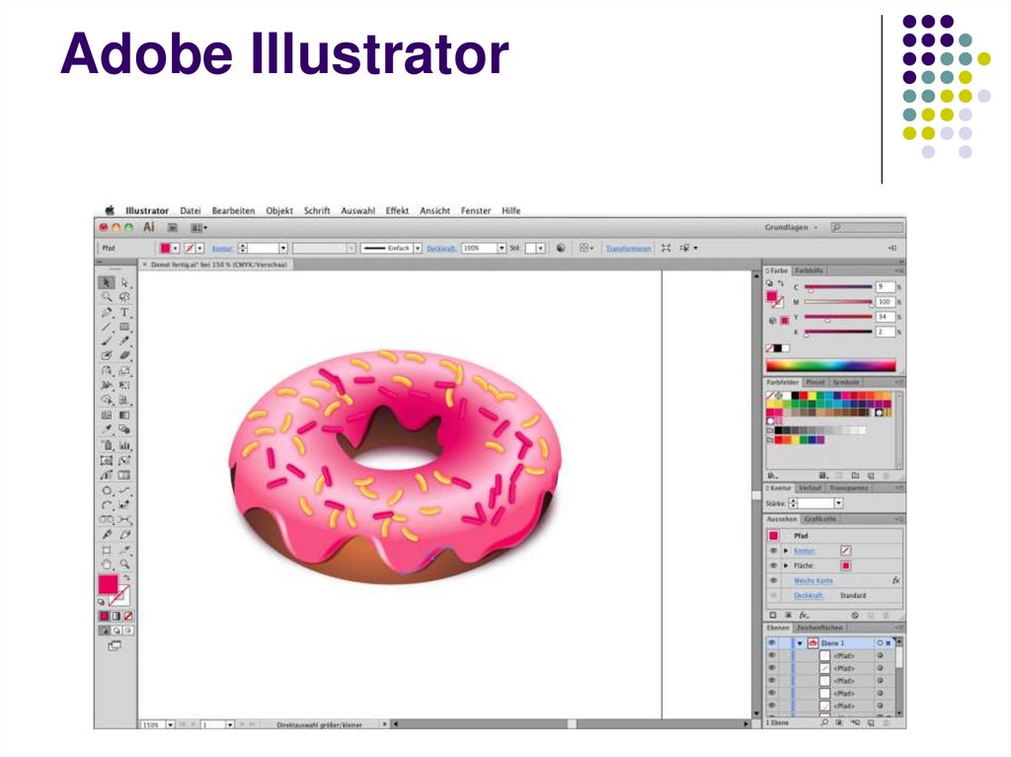Screen dimensions: 1011x757
Task: Open the Fenster menu
Action: pos(476,211)
